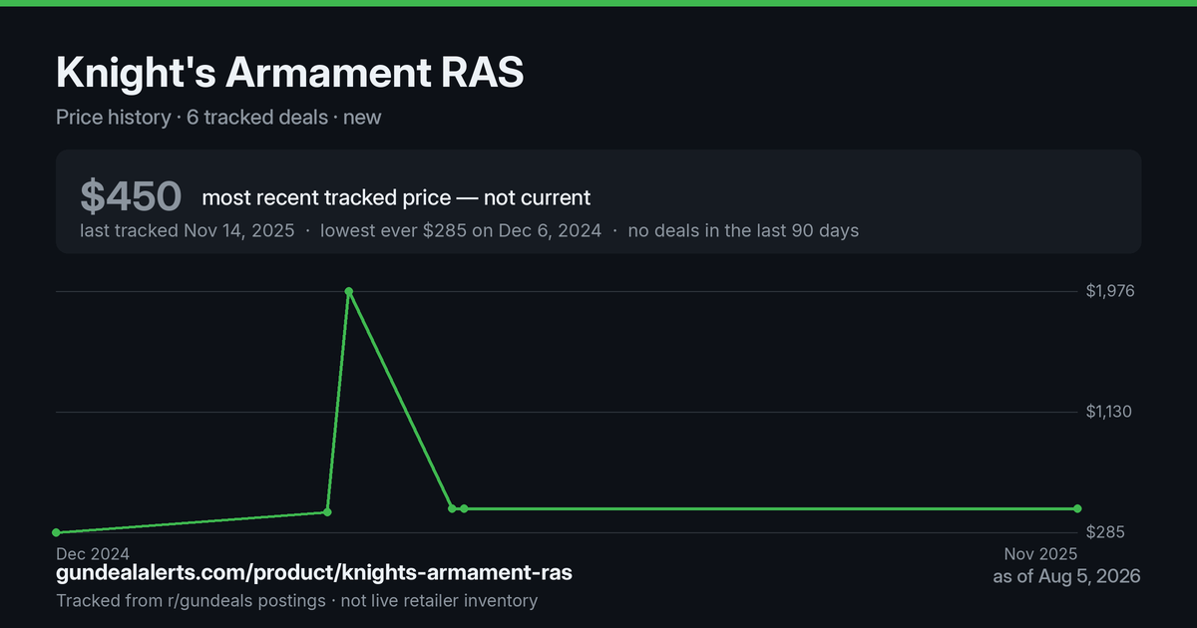Click the $285 axis label
1197x628 pixels.
click(x=1105, y=532)
